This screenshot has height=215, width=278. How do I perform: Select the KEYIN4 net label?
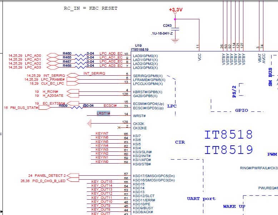click(102, 145)
